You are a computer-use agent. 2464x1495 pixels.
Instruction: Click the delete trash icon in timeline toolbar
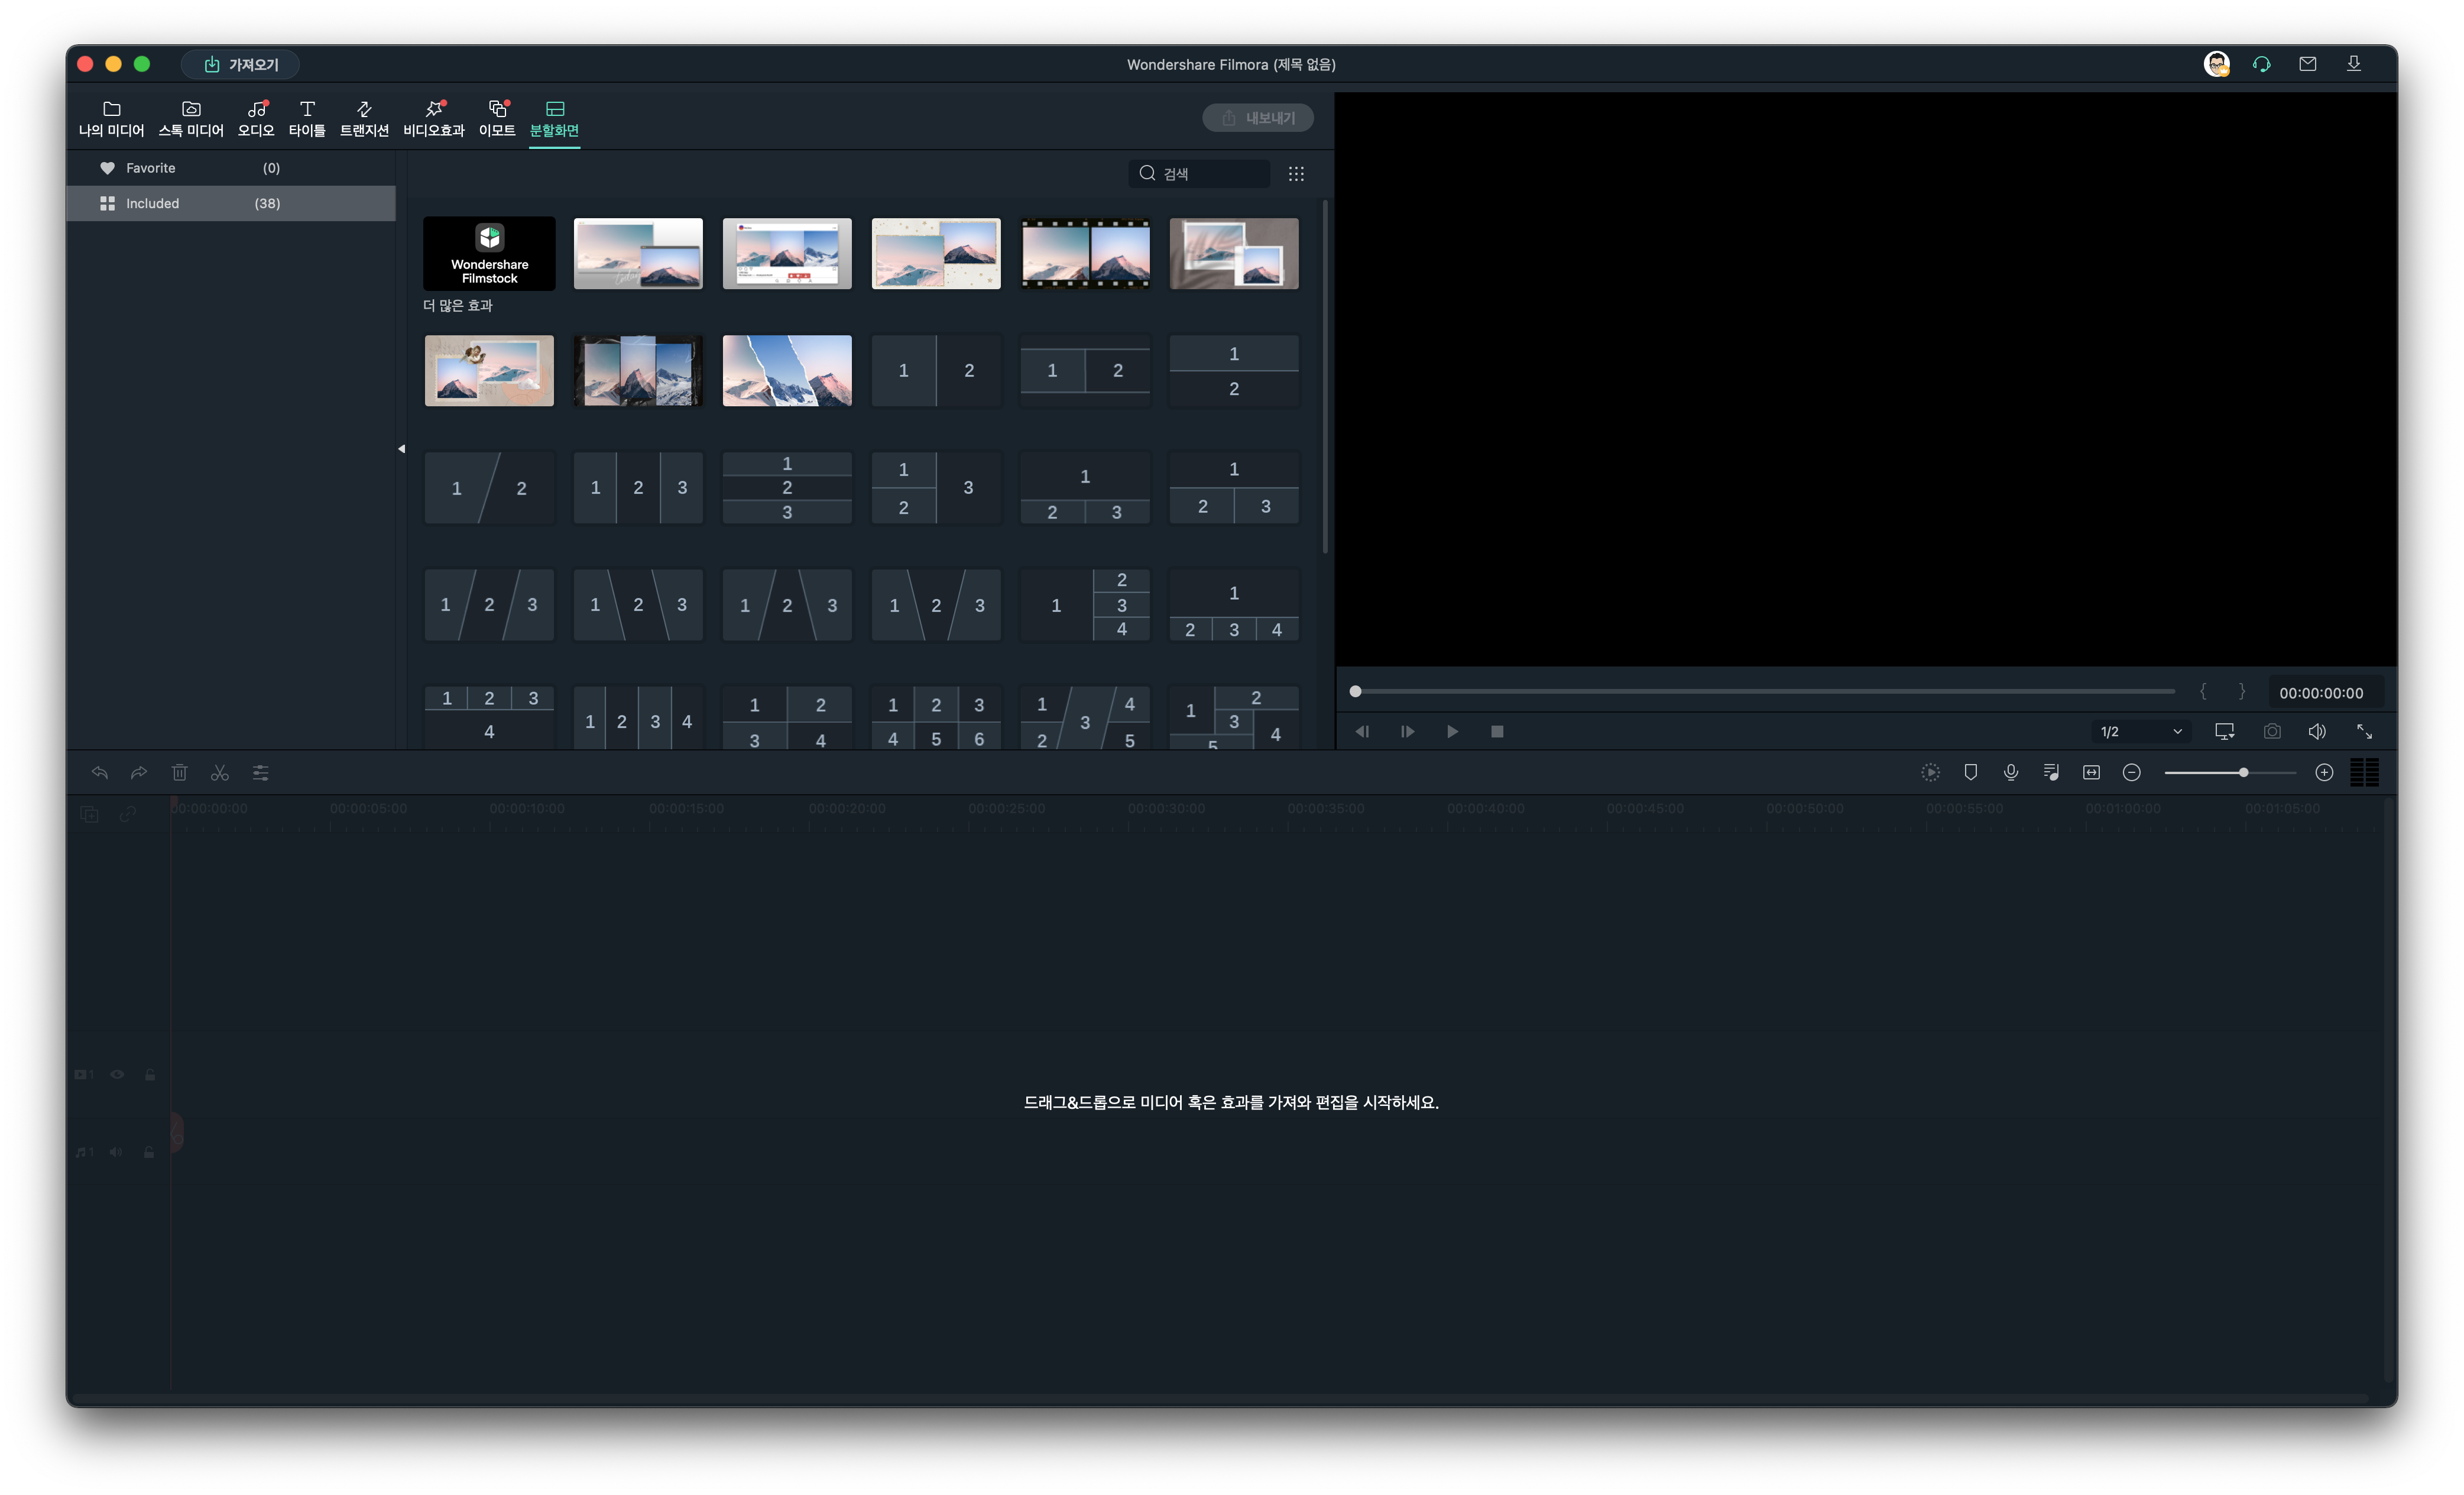(x=179, y=772)
